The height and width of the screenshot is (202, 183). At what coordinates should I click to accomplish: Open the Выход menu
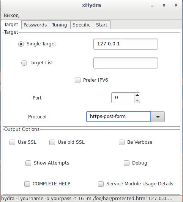coord(11,16)
